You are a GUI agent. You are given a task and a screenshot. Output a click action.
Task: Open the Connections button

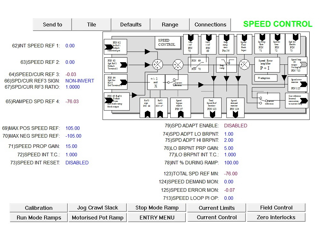pyautogui.click(x=210, y=24)
